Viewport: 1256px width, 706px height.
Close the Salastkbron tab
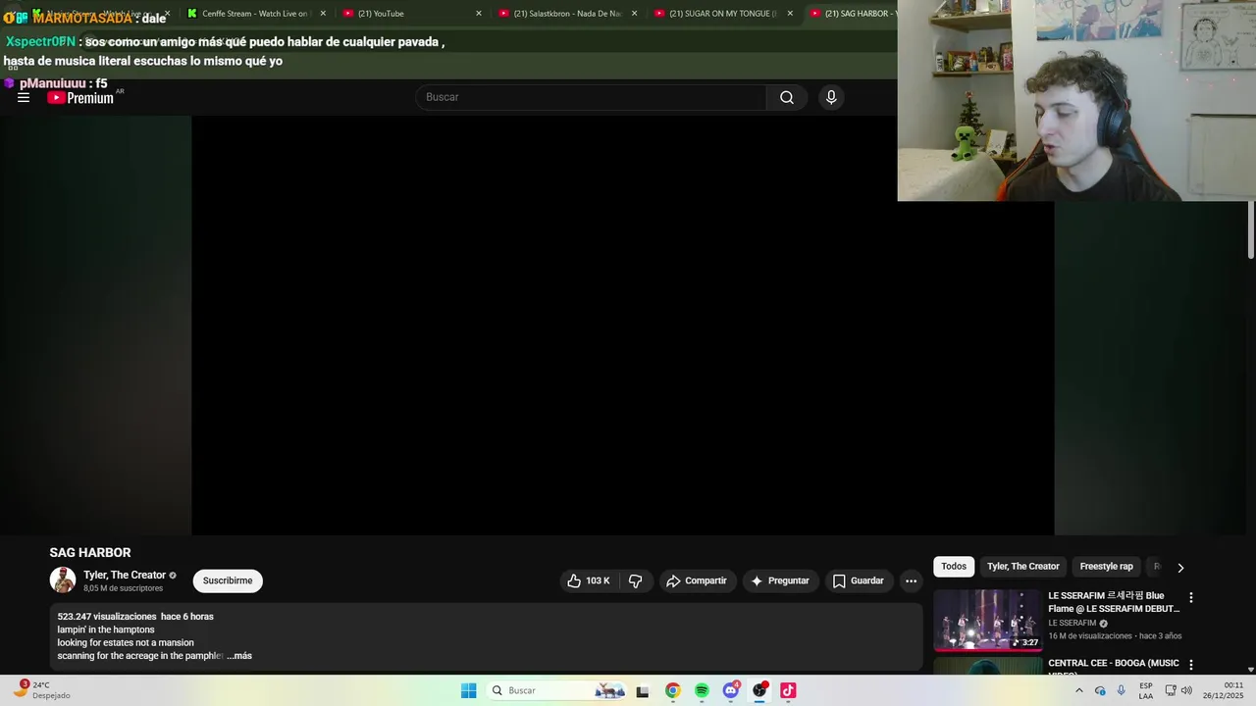[x=634, y=14]
